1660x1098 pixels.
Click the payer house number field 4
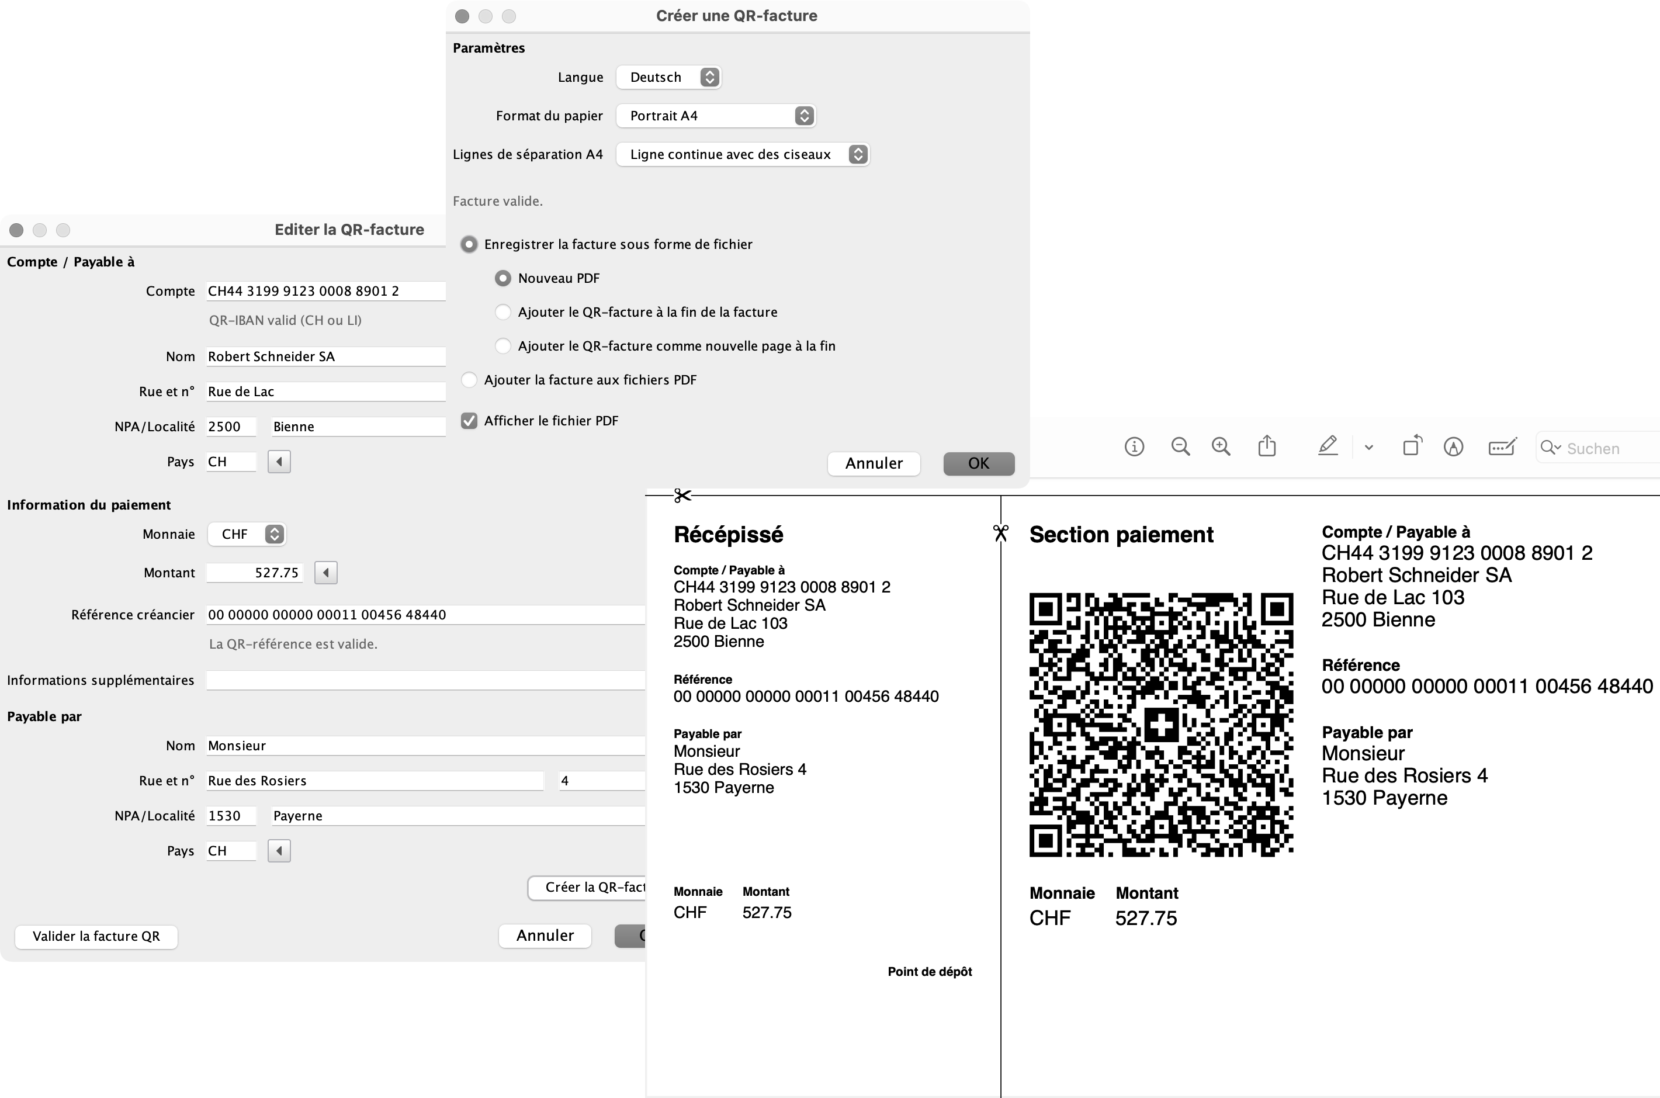(x=601, y=781)
